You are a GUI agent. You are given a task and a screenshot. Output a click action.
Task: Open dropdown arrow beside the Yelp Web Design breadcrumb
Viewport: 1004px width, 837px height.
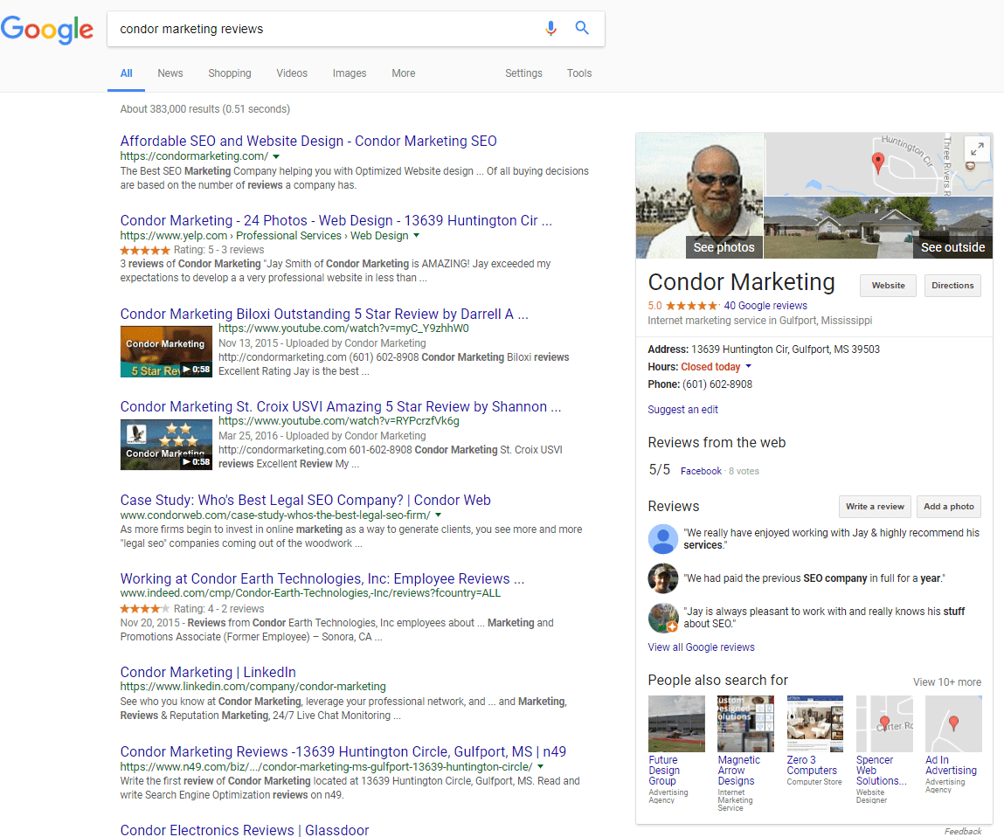click(416, 236)
